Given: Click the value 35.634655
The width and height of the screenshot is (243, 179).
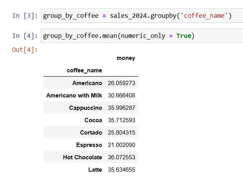Looking at the screenshot, I should click(122, 170).
